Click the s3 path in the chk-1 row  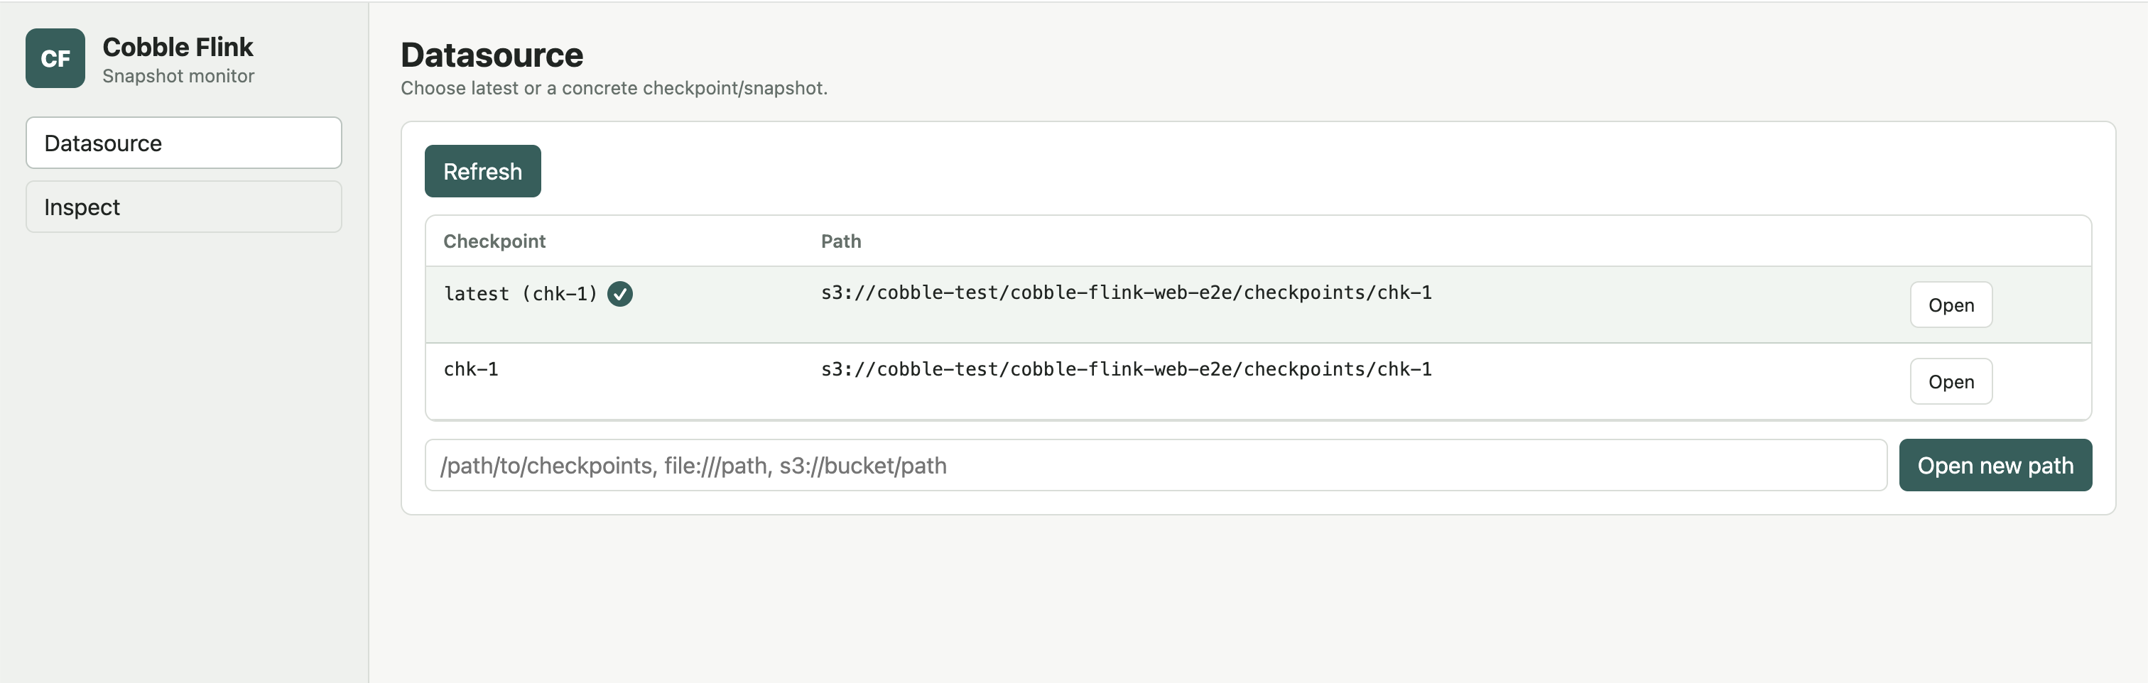click(1127, 369)
